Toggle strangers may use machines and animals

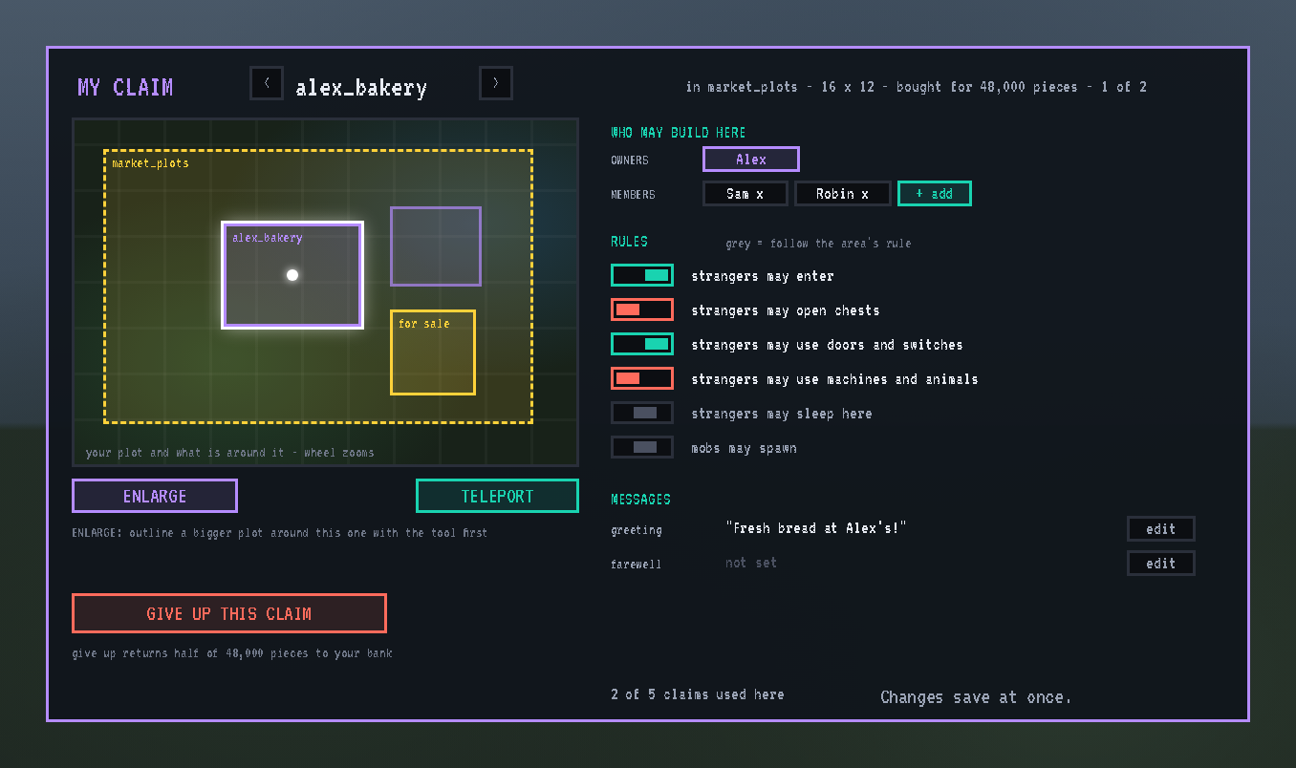(x=642, y=378)
